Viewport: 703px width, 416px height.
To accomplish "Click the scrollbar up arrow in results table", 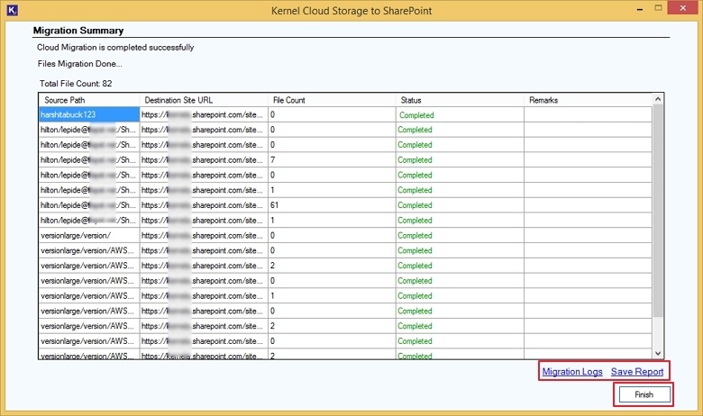I will pos(658,99).
